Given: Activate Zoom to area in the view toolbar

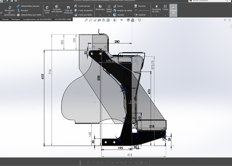Looking at the screenshot, I should (90, 20).
